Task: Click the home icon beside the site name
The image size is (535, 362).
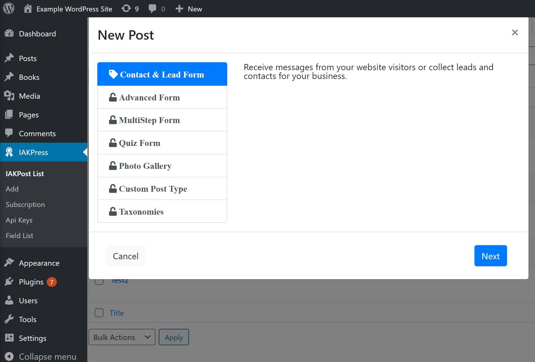Action: click(x=28, y=9)
